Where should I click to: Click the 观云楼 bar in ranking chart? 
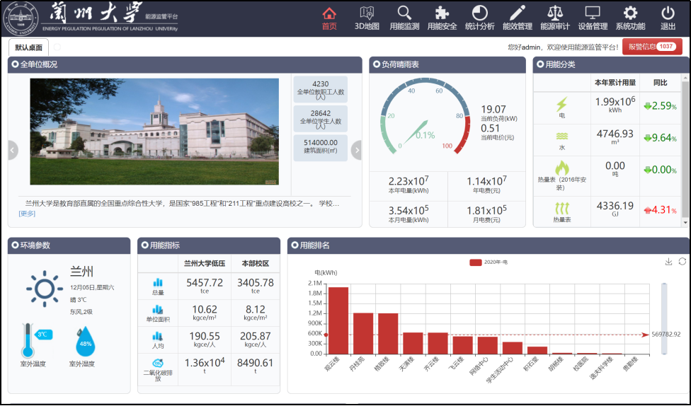(338, 320)
